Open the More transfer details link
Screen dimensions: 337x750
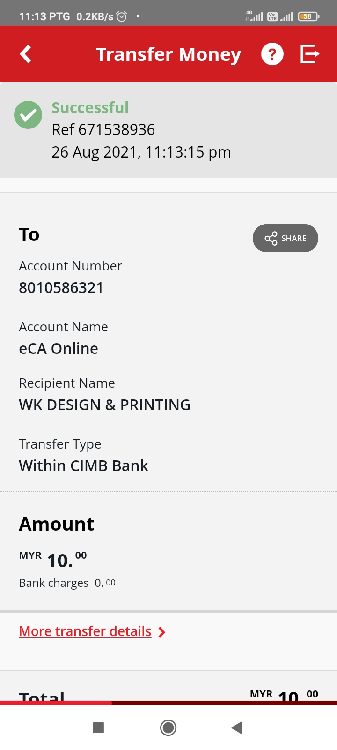coord(85,631)
